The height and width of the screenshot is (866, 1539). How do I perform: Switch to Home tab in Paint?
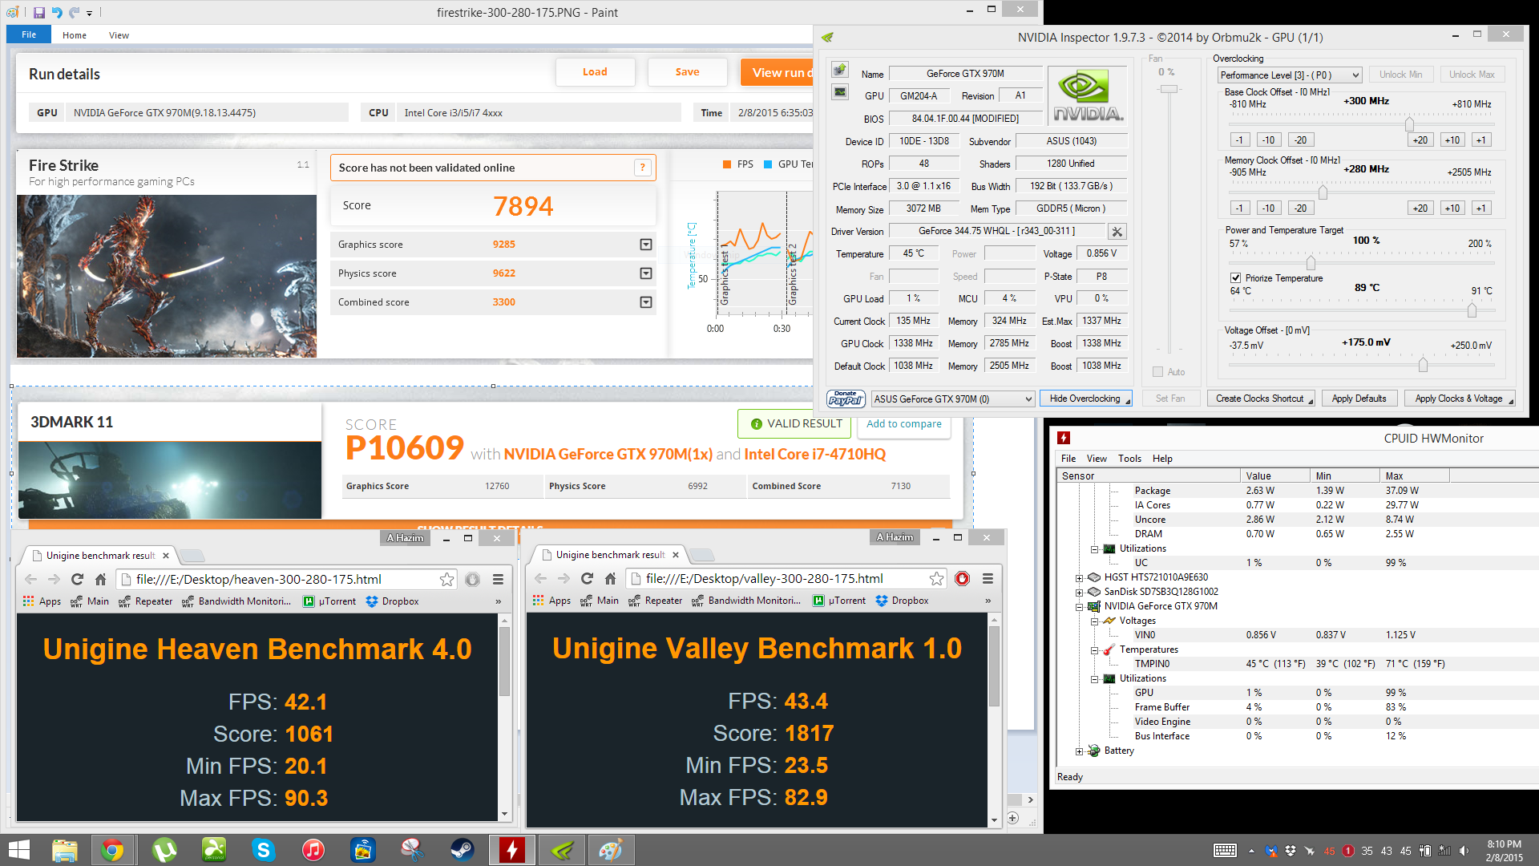click(x=75, y=35)
